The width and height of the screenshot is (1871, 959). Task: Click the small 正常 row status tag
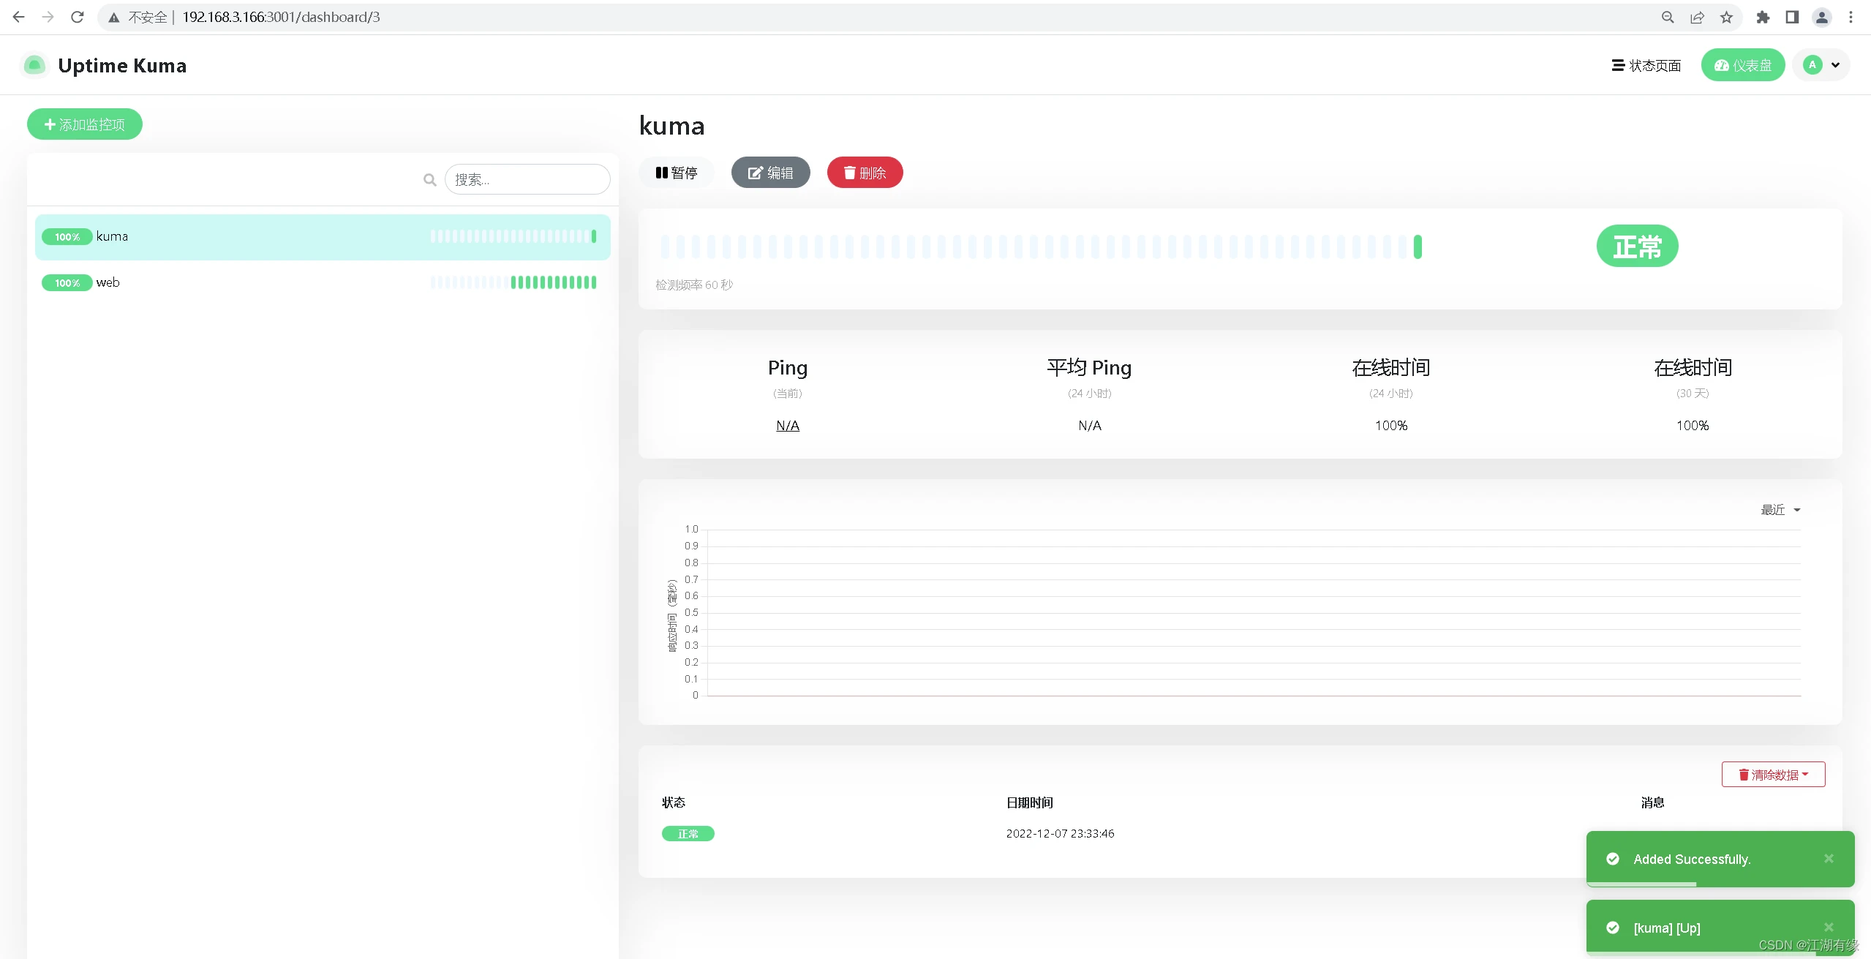point(688,834)
